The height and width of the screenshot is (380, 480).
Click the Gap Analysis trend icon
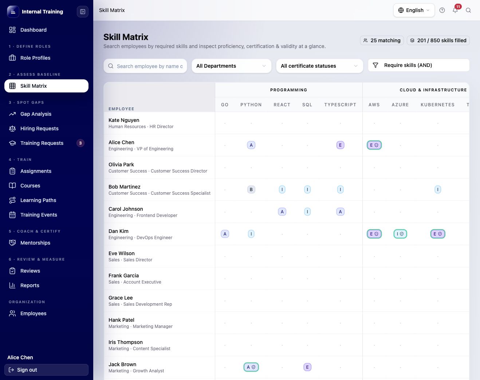click(x=12, y=114)
